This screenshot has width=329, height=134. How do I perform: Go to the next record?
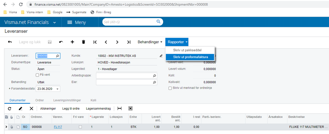117,42
